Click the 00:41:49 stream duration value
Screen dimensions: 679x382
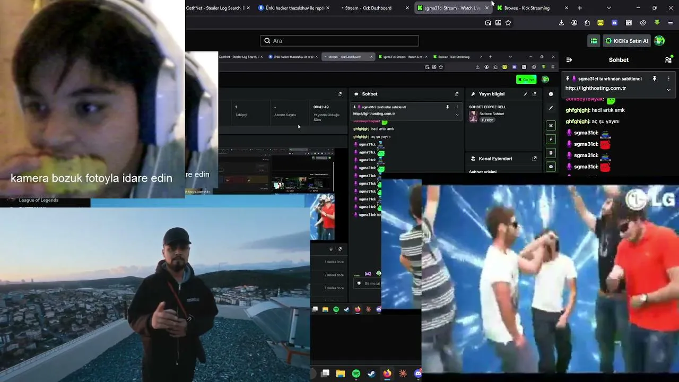(x=321, y=107)
